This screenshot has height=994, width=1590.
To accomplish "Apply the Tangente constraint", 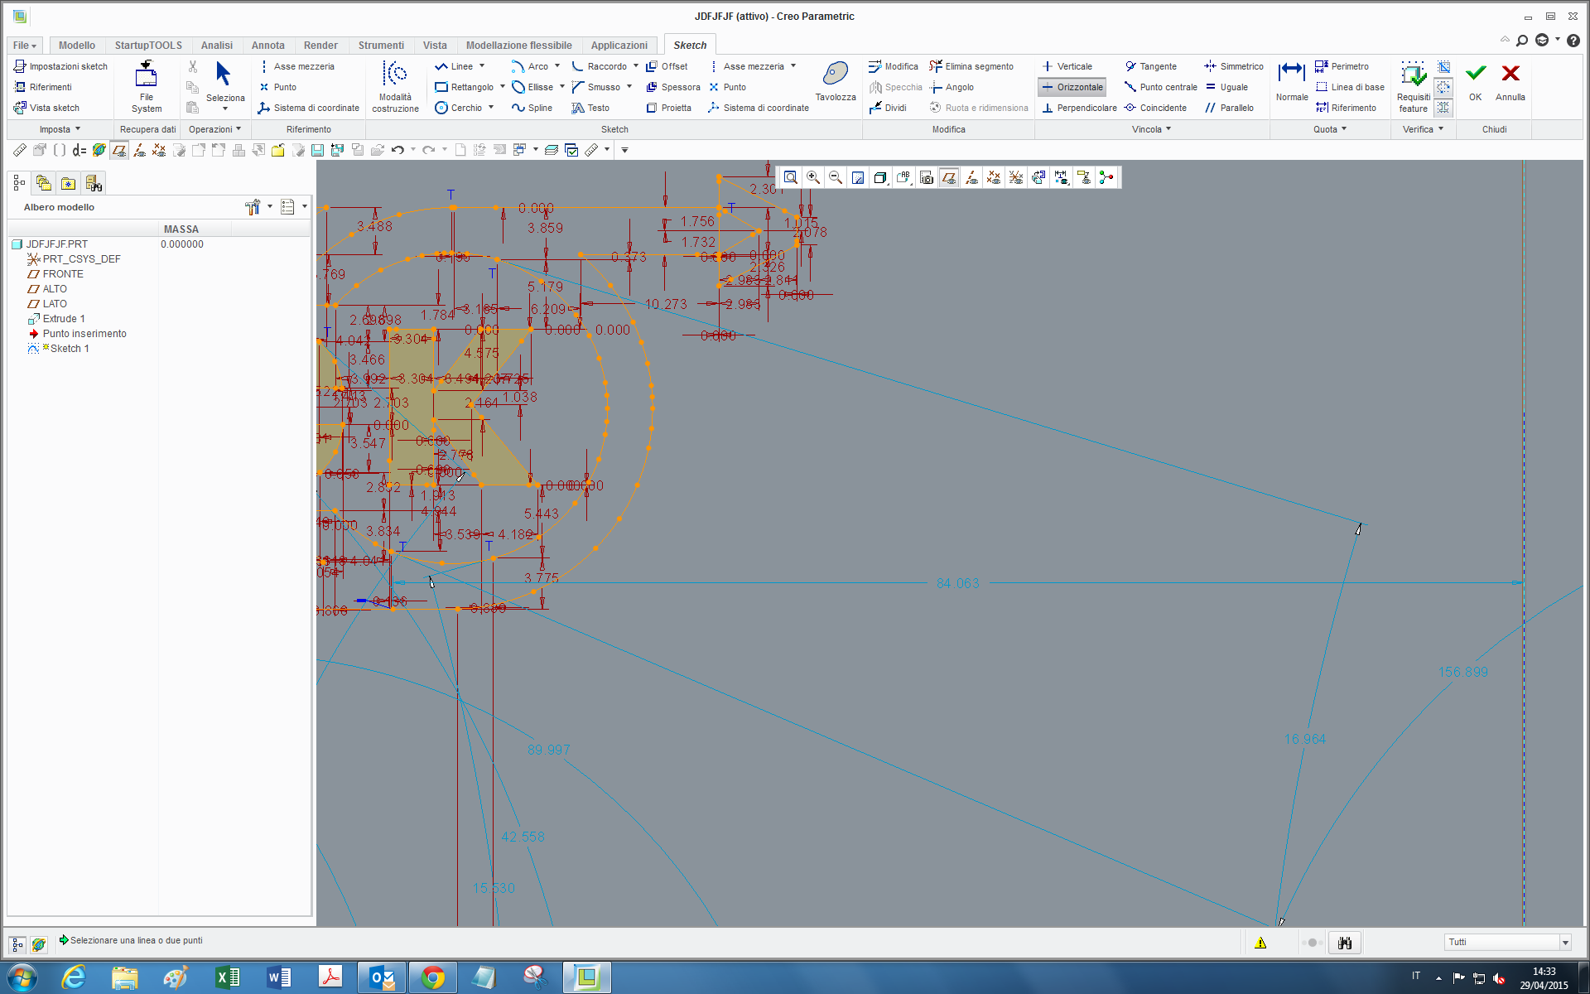I will coord(1150,66).
